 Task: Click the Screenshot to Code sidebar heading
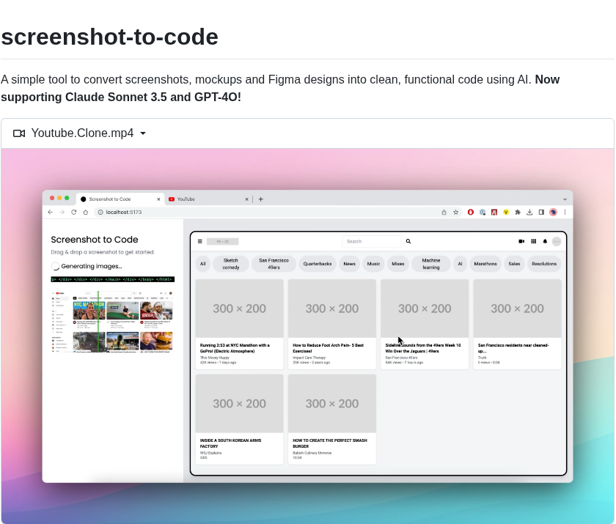point(95,240)
